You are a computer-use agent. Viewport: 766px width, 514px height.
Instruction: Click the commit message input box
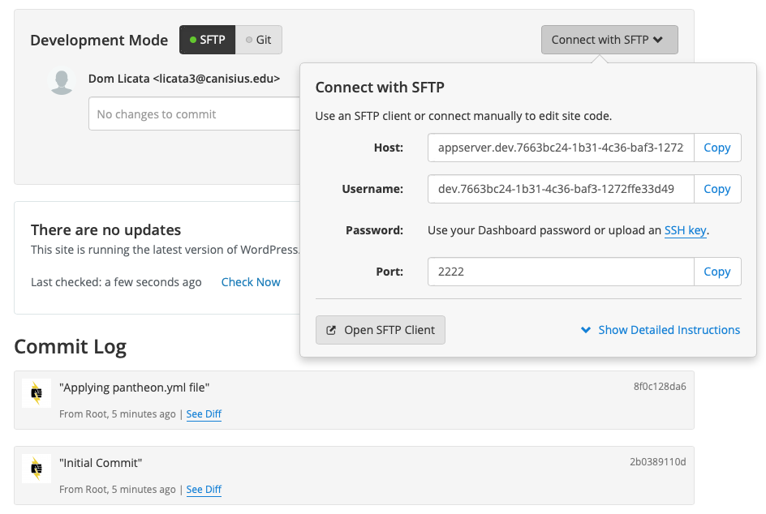point(195,114)
